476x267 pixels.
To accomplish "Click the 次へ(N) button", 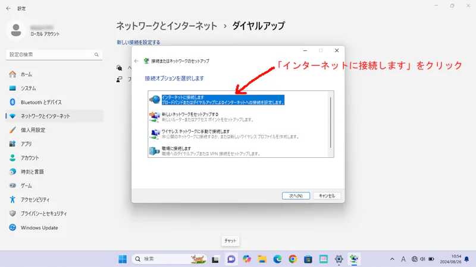I will (296, 195).
